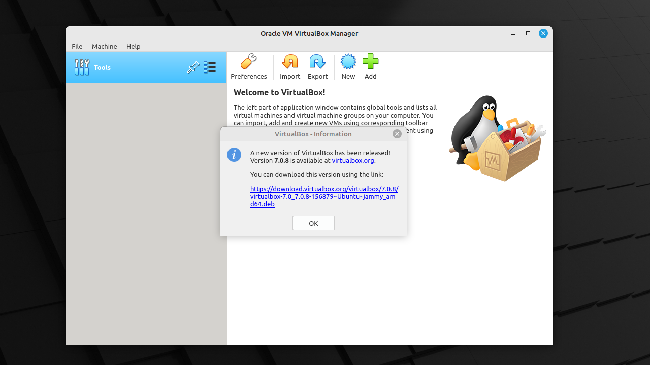Click the version 7.0.8 text
Screen dimensions: 650x365
(281, 160)
